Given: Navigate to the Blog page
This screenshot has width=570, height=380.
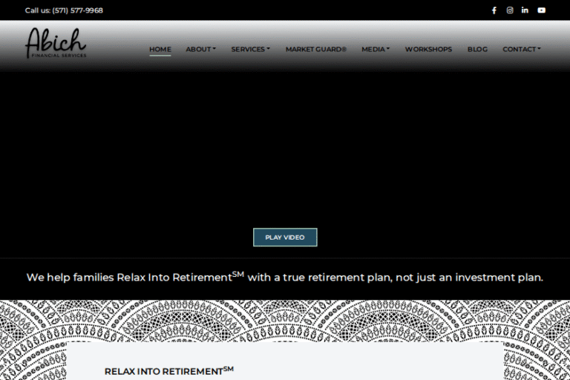Looking at the screenshot, I should (x=477, y=50).
